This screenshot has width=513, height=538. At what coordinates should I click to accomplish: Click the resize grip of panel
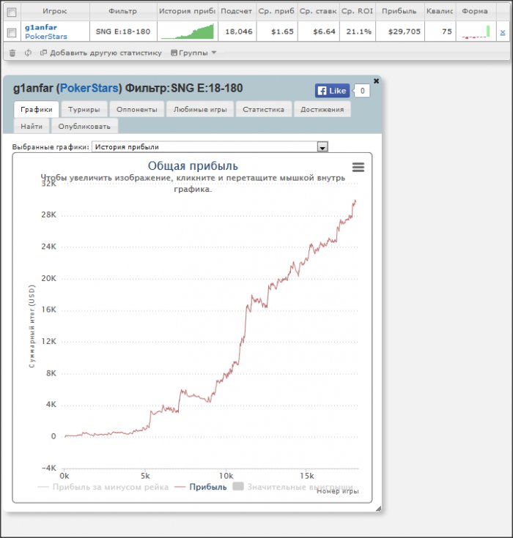(x=378, y=509)
